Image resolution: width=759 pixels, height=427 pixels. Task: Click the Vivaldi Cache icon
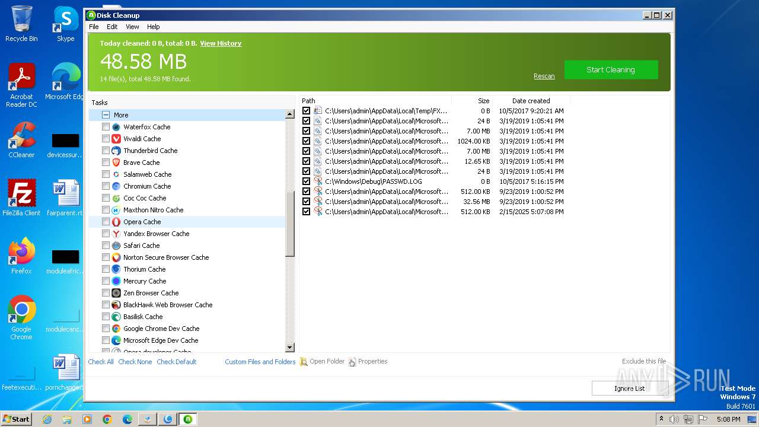116,139
